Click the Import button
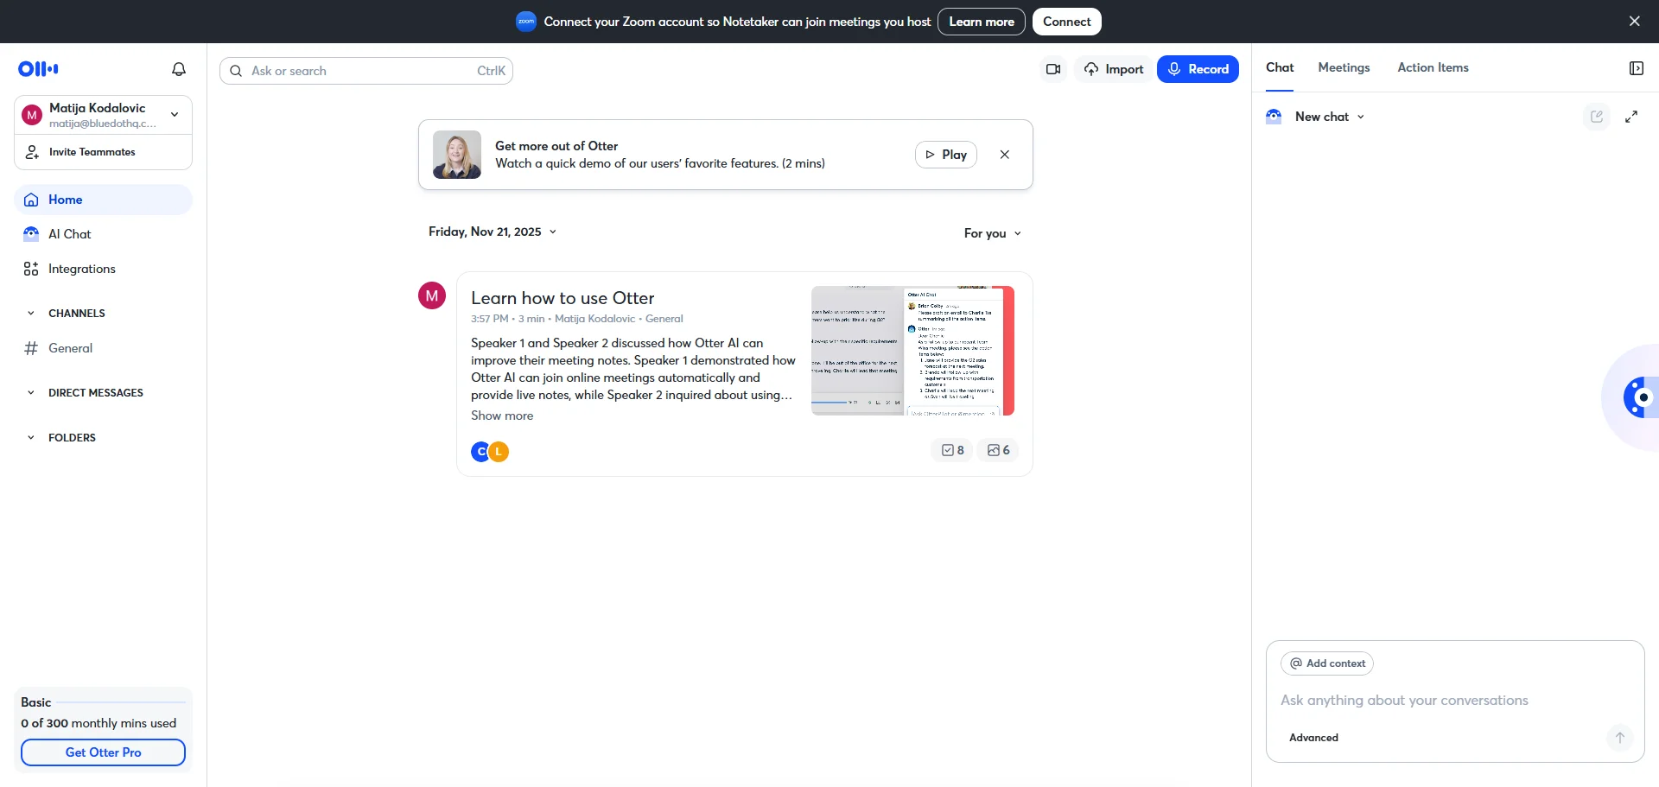Viewport: 1659px width, 787px height. (1114, 69)
